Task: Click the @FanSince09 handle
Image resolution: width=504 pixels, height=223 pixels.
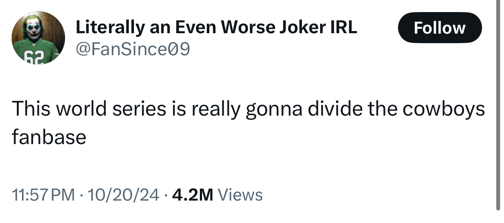Action: tap(132, 50)
